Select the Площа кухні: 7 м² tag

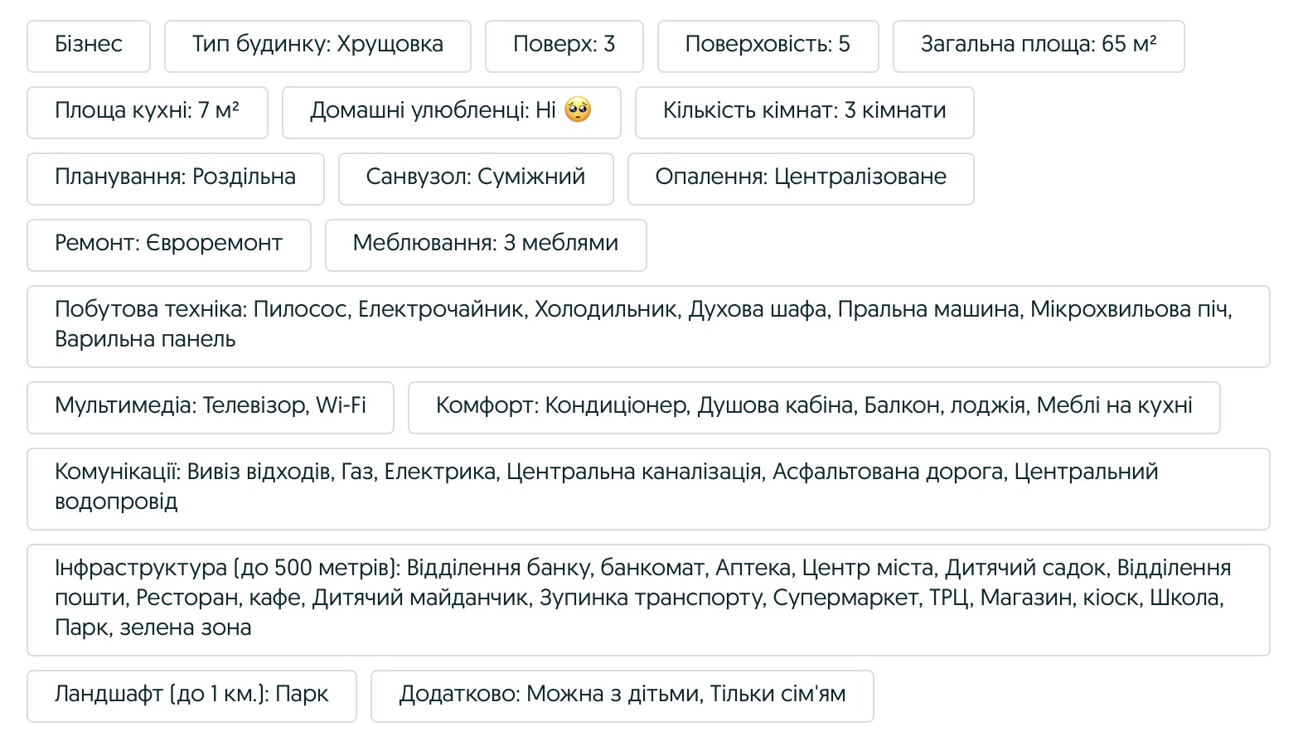click(148, 113)
